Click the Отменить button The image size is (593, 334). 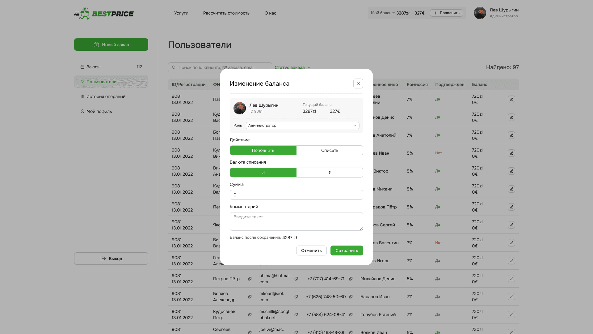pos(311,250)
